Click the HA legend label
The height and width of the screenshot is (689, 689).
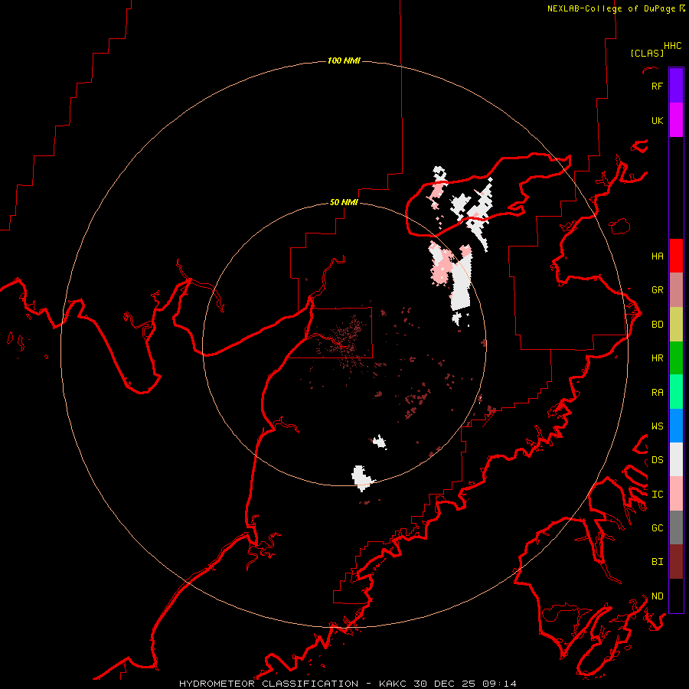(x=657, y=256)
